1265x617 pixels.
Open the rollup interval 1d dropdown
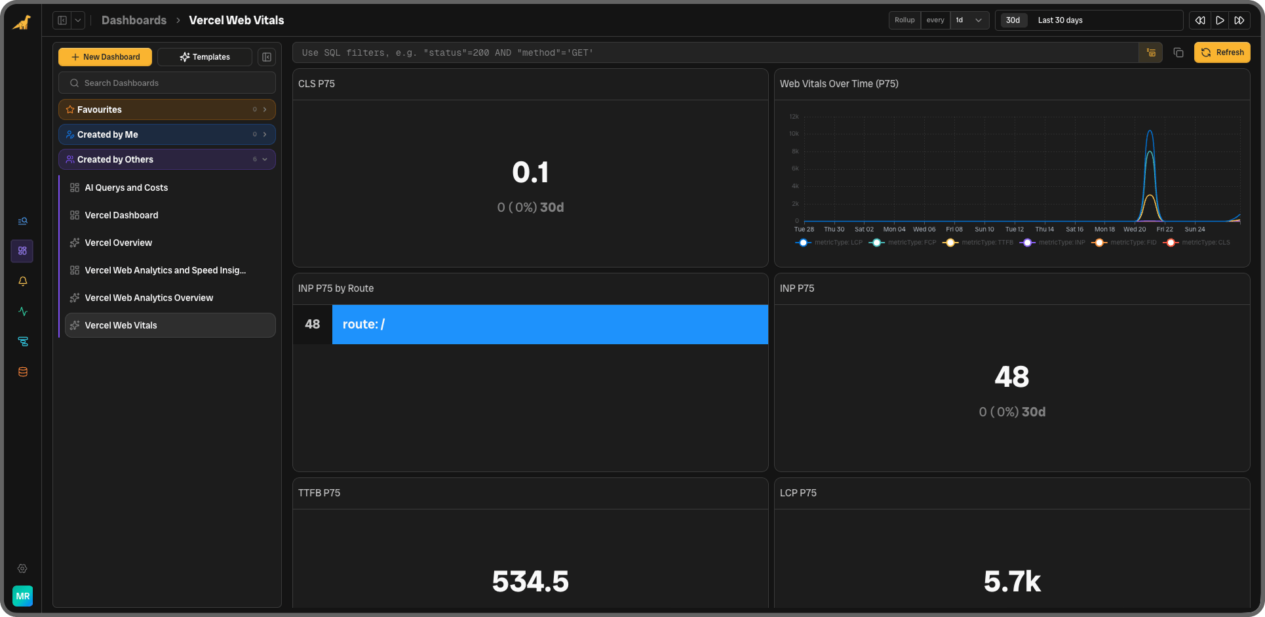(x=969, y=20)
